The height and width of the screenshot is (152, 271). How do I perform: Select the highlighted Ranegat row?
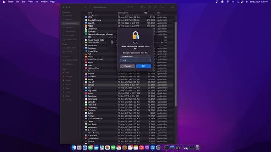tap(128, 85)
